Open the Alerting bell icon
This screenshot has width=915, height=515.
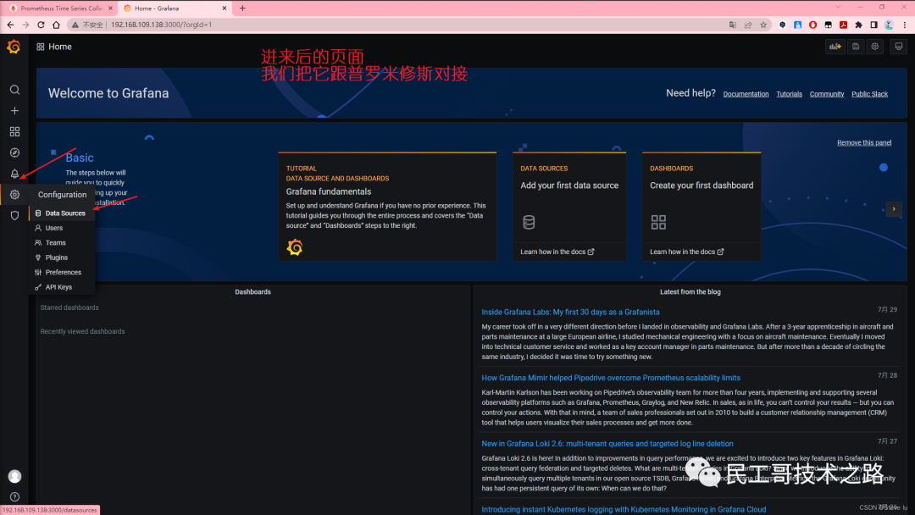point(14,174)
